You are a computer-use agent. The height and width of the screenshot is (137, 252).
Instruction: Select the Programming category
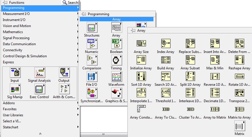40,8
